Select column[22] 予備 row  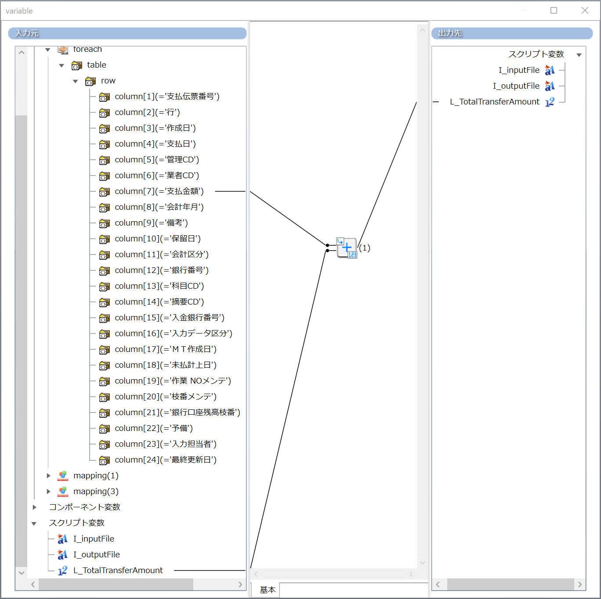[x=154, y=428]
